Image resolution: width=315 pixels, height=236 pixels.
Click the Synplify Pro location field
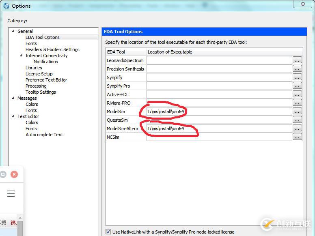click(x=219, y=86)
